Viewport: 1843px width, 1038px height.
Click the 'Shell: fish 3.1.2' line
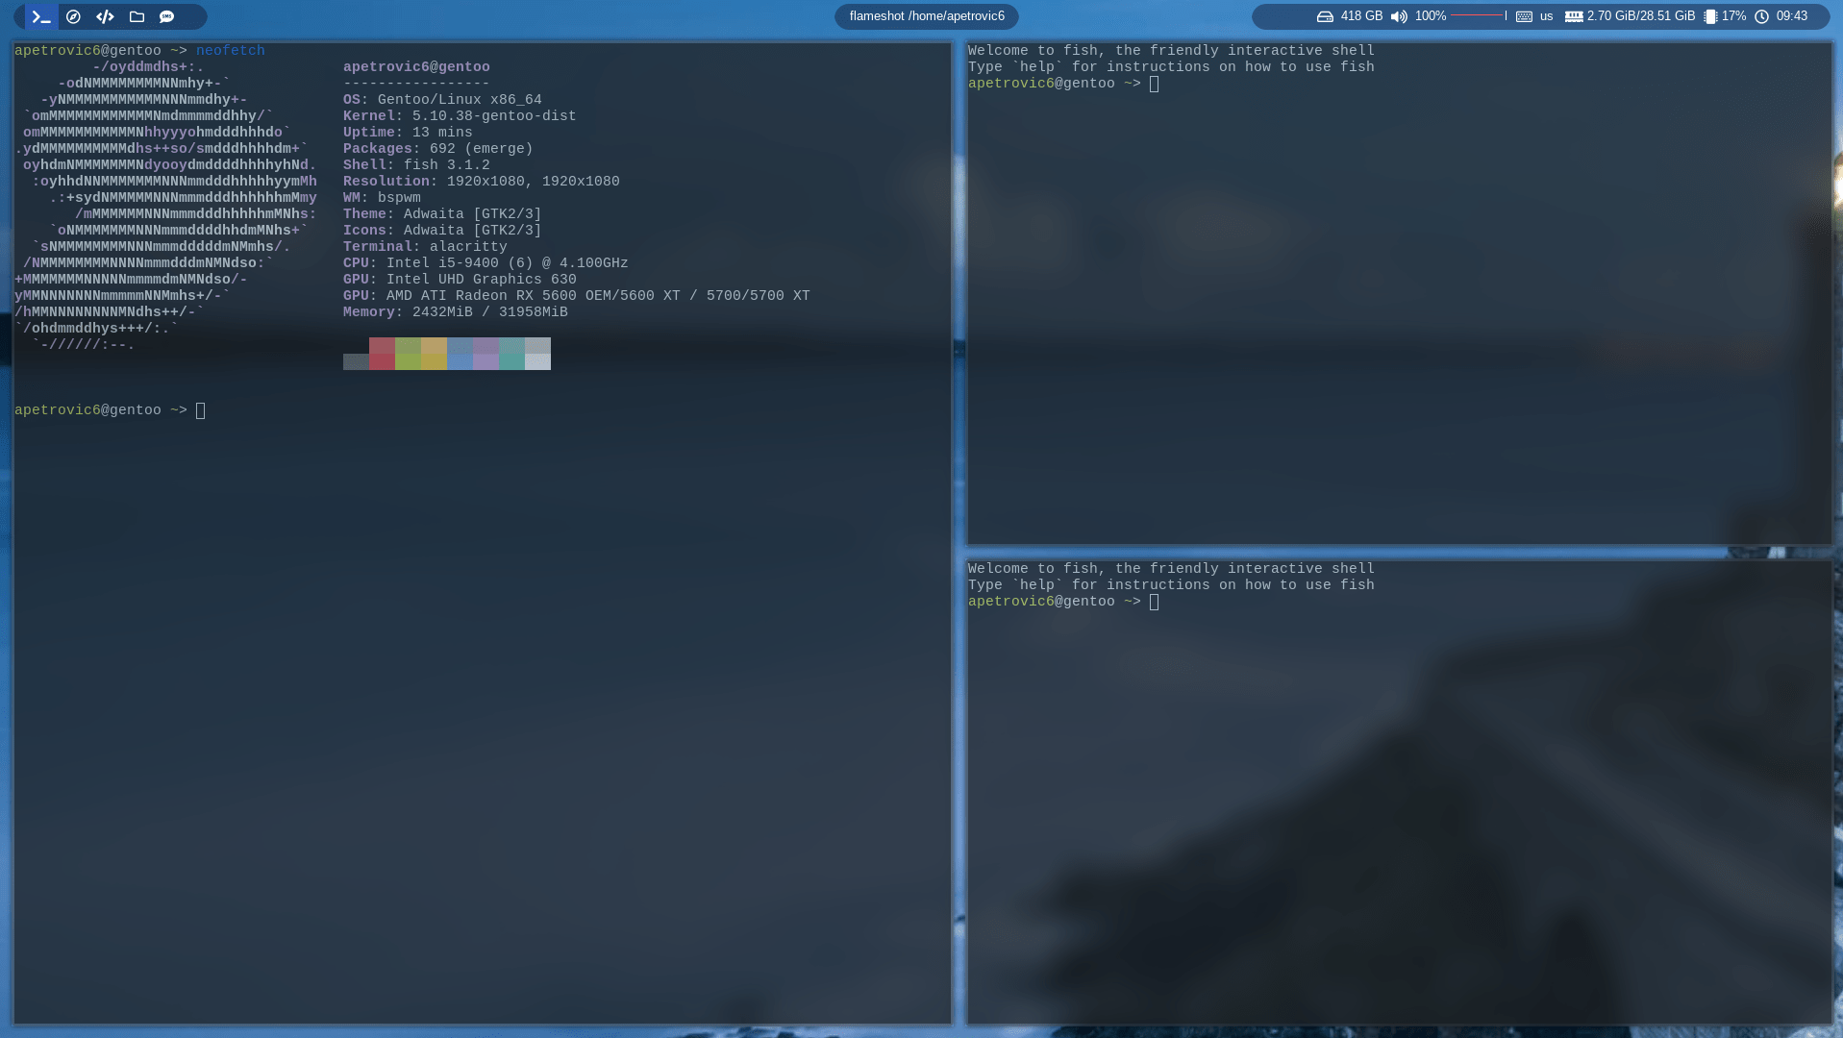click(x=416, y=165)
